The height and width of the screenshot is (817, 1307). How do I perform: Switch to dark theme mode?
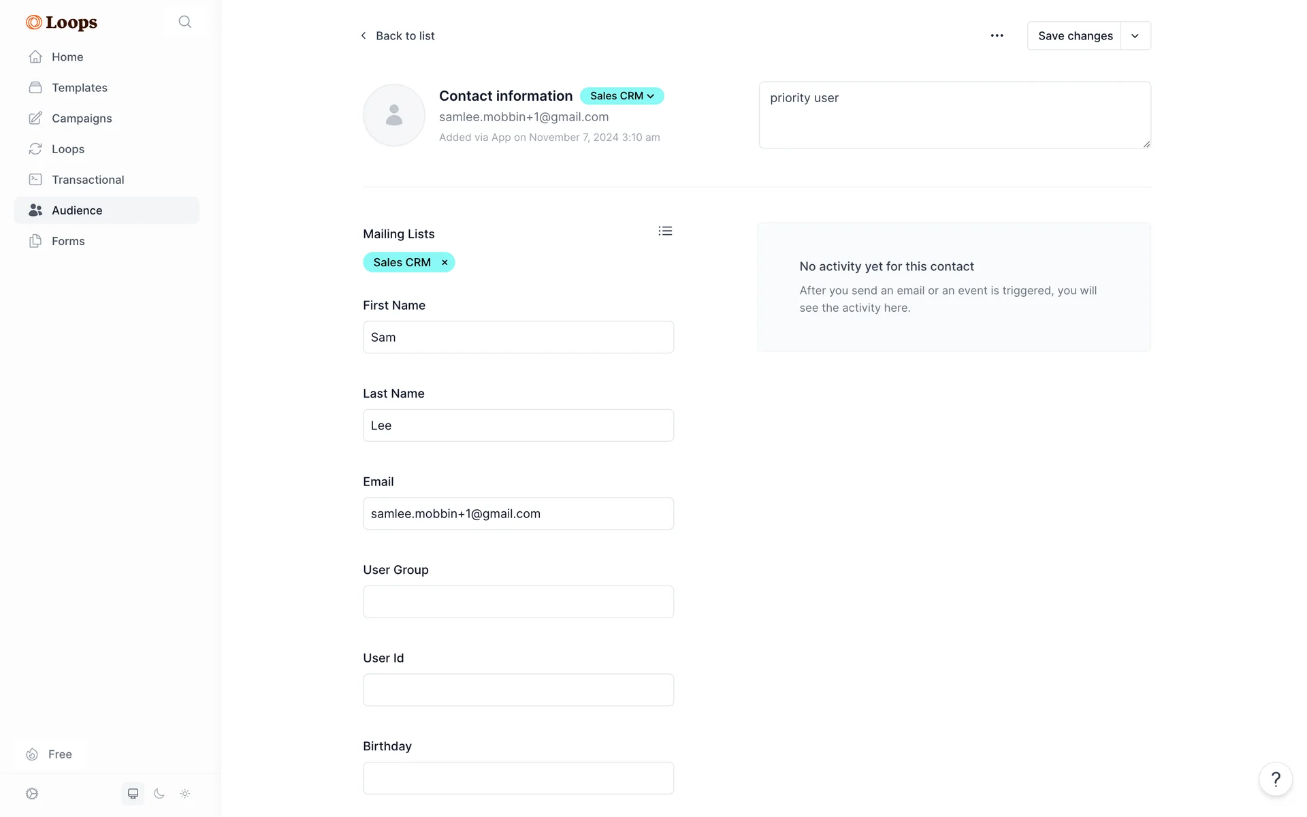tap(159, 793)
